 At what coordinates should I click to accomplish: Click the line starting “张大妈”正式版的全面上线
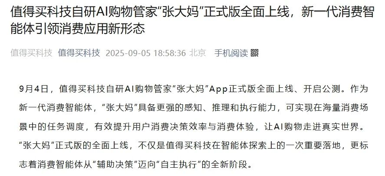click(x=194, y=146)
